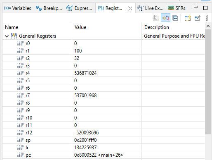This screenshot has width=212, height=160.
Task: Select the pc program counter row
Action: (x=104, y=155)
